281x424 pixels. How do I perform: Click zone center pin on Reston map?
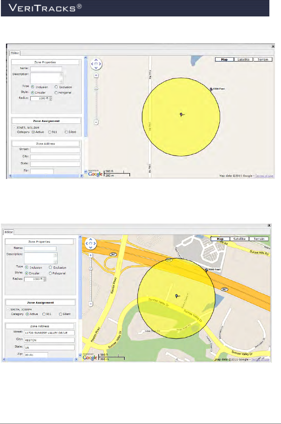coord(177,296)
